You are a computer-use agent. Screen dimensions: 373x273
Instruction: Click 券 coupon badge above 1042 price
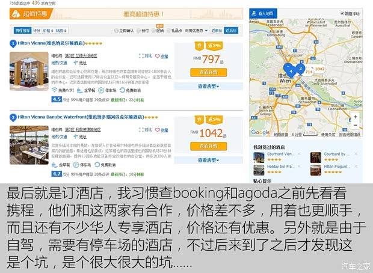(x=199, y=120)
